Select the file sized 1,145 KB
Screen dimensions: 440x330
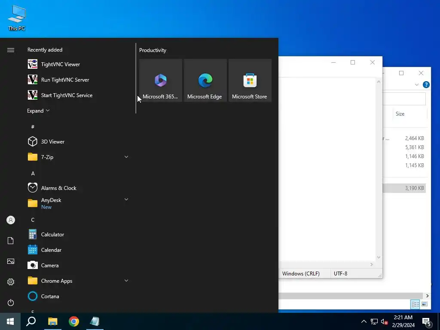coord(404,165)
